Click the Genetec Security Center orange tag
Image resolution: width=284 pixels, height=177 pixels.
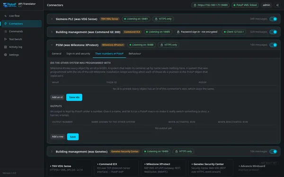125,152
